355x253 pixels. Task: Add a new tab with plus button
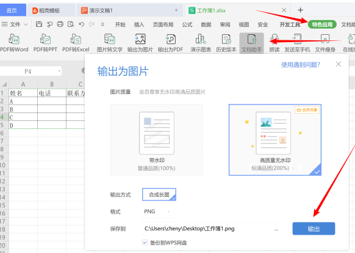tap(300, 10)
